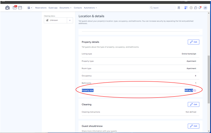Screen dimensions: 211x133
Task: Click the 'Bathrooms' row label
Action: (x=86, y=83)
